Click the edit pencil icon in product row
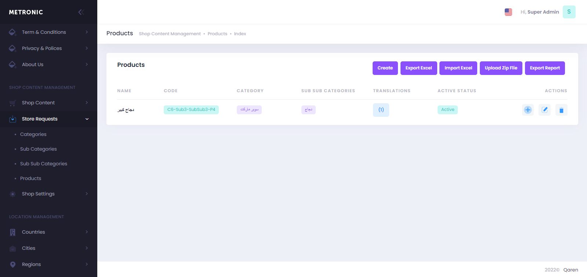Viewport: 587px width, 277px height. click(x=544, y=110)
